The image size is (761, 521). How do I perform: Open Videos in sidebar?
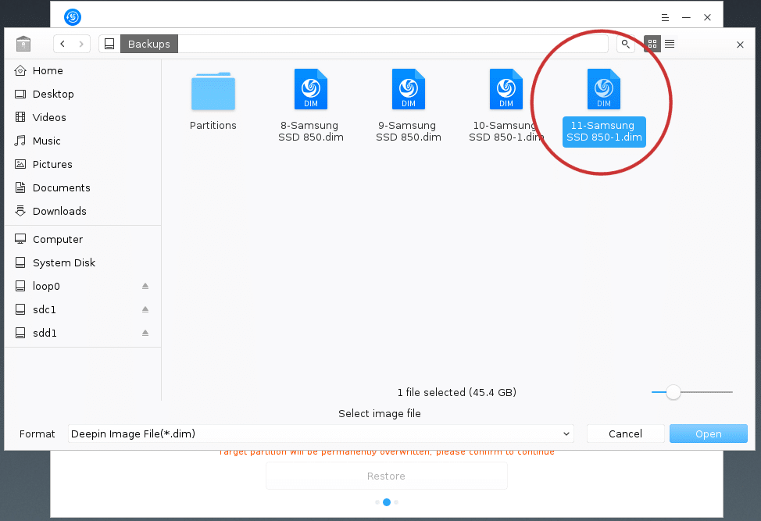(83, 117)
